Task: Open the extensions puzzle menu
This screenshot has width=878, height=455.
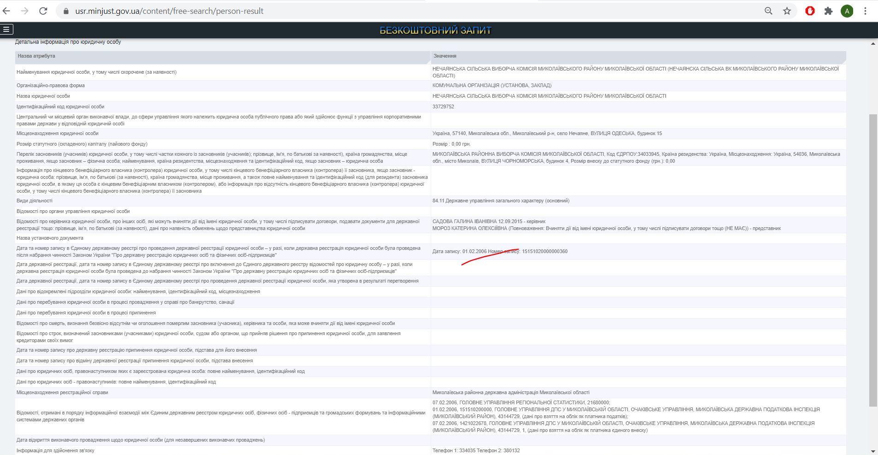Action: (x=828, y=11)
